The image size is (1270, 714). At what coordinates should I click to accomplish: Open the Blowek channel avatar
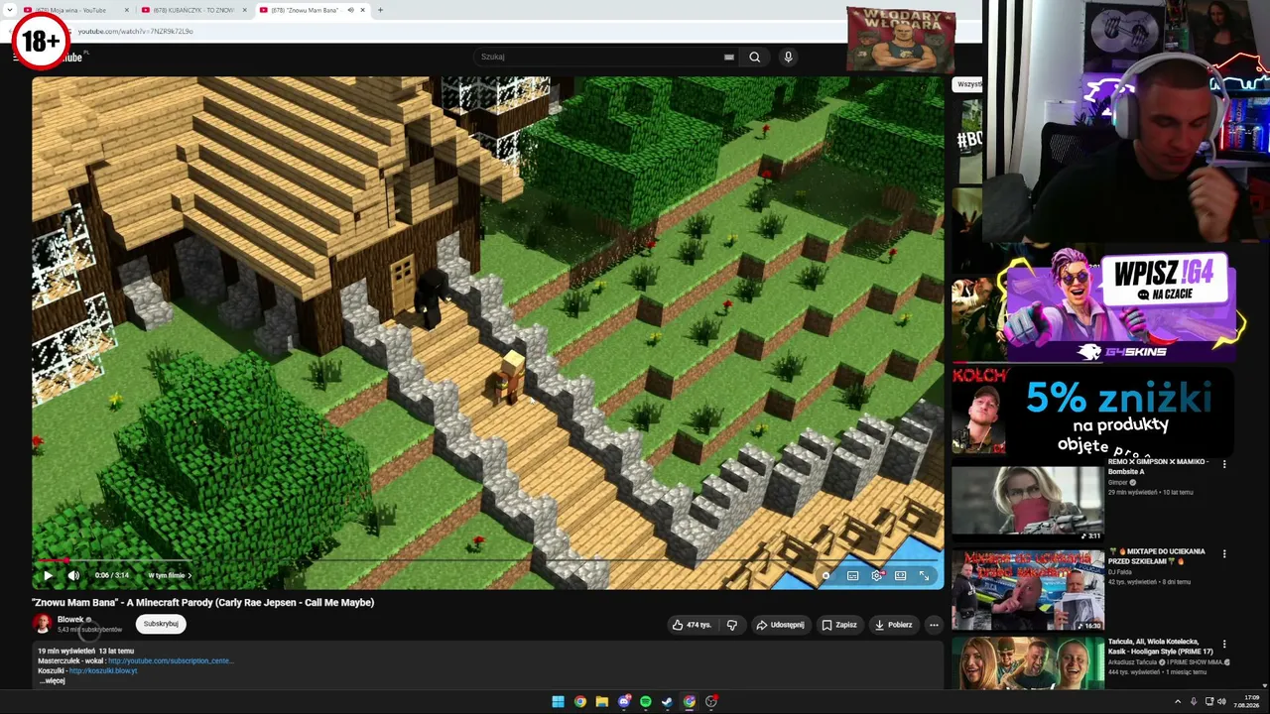(43, 624)
